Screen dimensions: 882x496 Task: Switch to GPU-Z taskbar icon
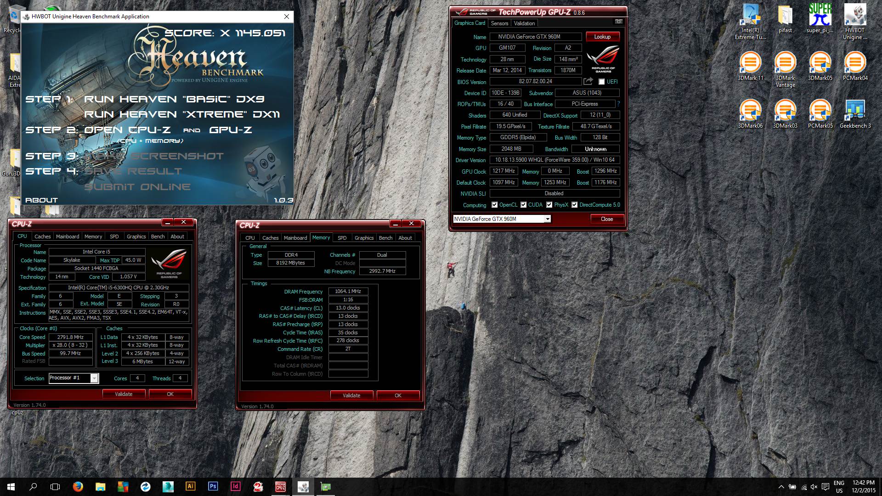coord(325,486)
